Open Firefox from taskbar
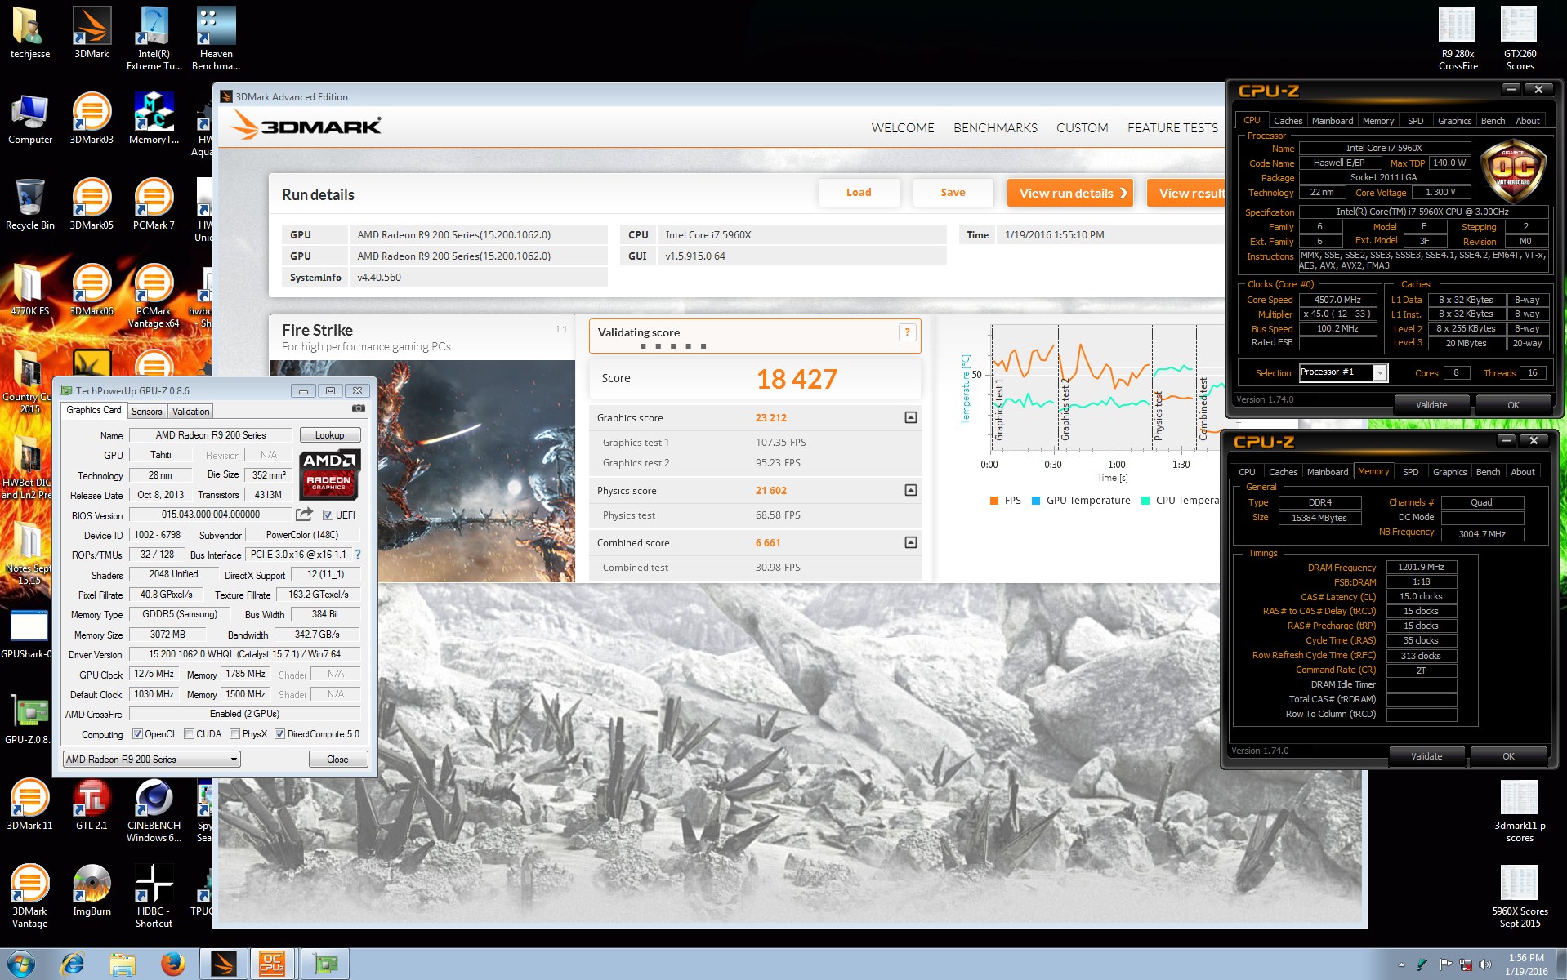 [x=172, y=964]
